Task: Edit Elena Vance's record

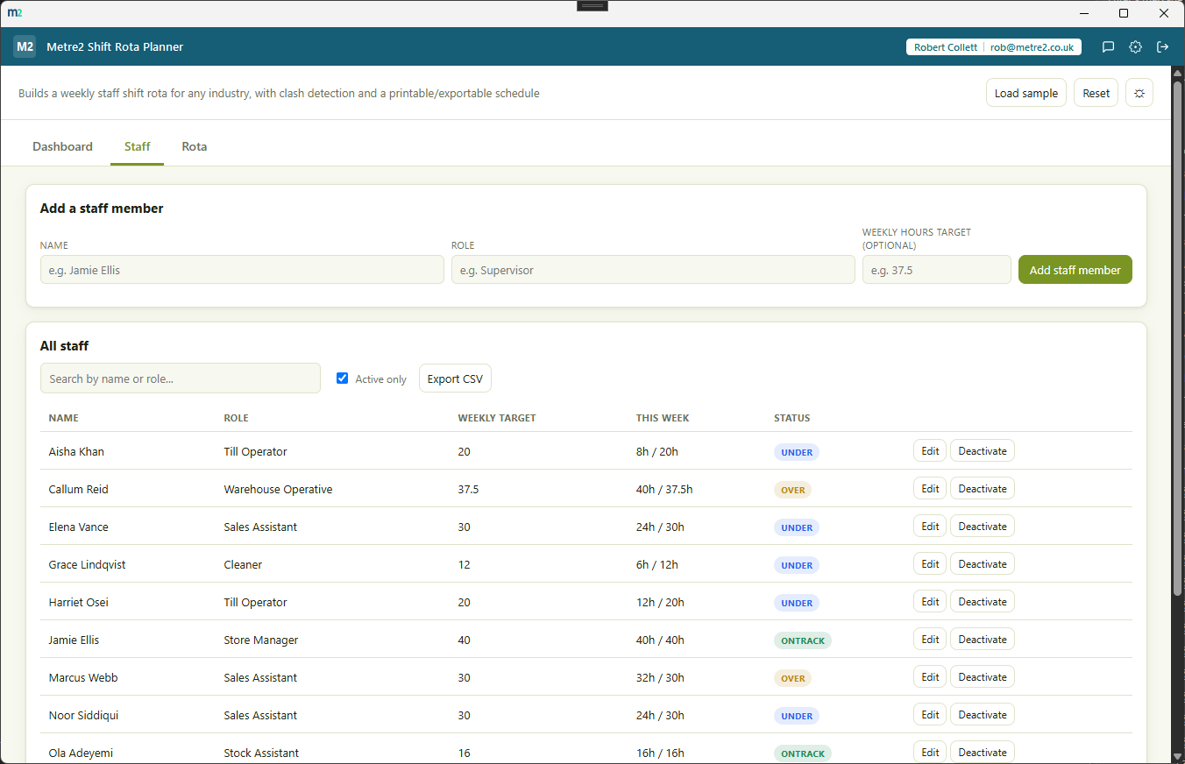Action: 930,527
